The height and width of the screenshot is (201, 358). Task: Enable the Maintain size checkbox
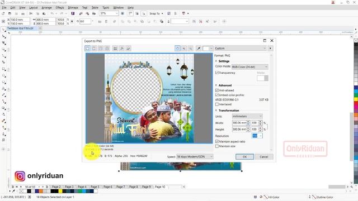(x=217, y=146)
